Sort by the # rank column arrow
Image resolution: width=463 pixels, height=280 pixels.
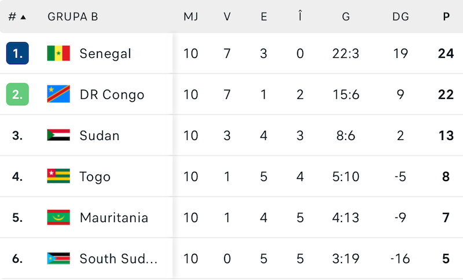coord(23,17)
